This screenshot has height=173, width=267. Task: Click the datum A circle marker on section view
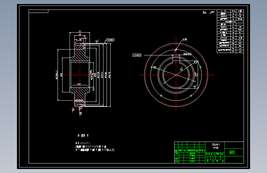click(93, 89)
